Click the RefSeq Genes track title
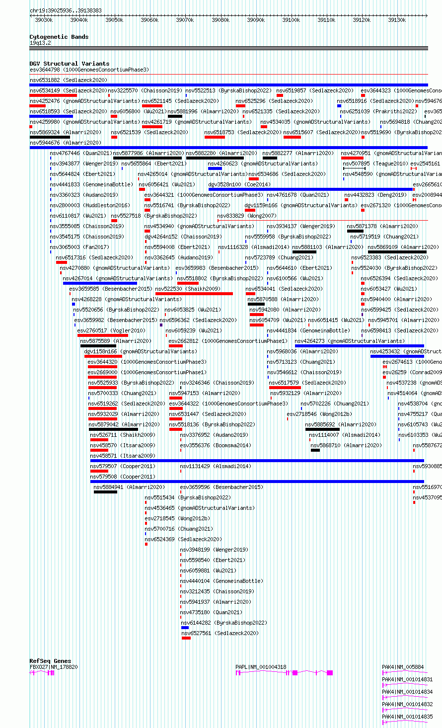 coord(50,661)
